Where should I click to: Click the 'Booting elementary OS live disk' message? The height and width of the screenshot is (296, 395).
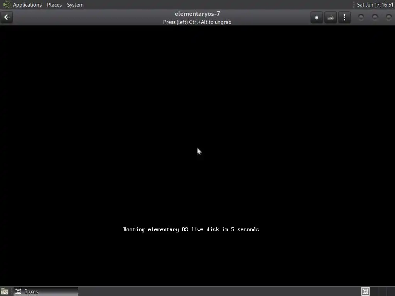[191, 229]
